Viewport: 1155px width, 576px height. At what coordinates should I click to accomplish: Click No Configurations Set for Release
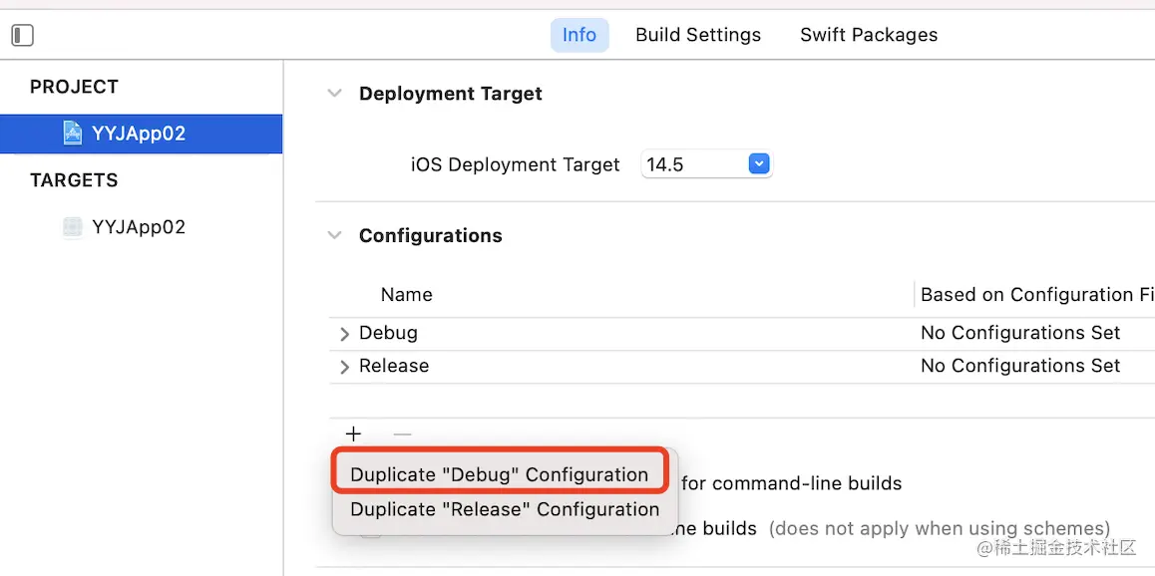[1020, 366]
